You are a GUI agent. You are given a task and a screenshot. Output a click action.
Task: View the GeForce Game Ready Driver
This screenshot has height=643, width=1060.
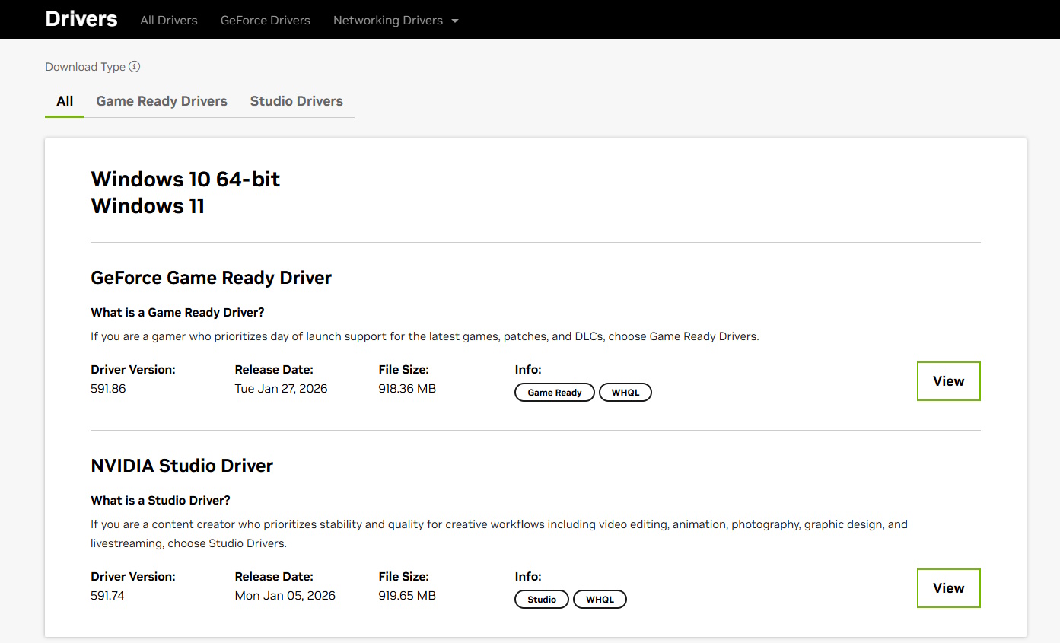[948, 381]
